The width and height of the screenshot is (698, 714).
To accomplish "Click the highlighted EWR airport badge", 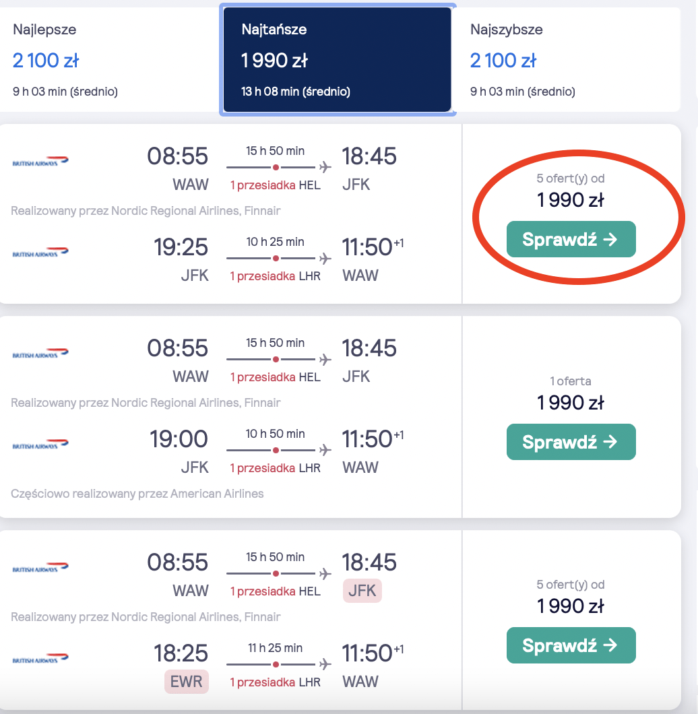I will pyautogui.click(x=187, y=682).
